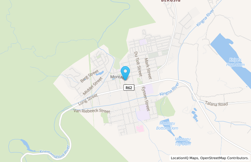Click the Mark Street label
Screen dimensions: 251x162
pos(148,69)
